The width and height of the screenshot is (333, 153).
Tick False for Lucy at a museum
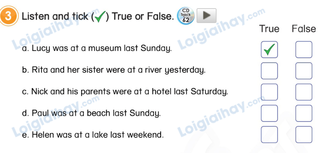coord(304,49)
